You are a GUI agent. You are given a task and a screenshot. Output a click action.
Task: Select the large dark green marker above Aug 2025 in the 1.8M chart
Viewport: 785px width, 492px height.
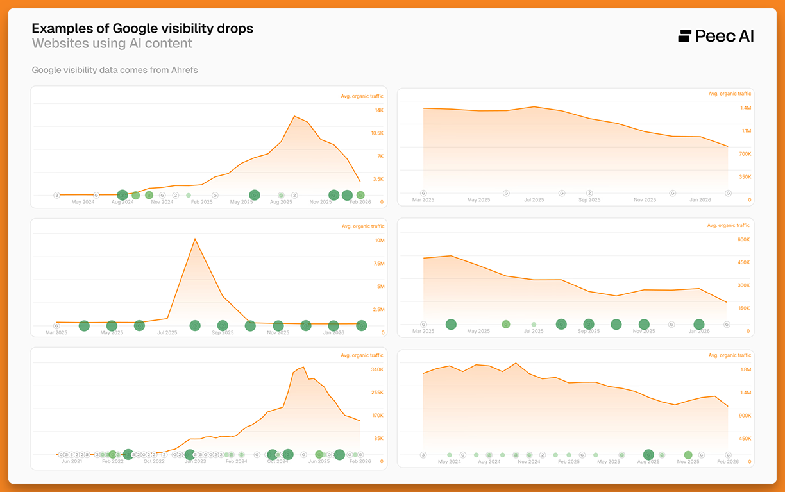pyautogui.click(x=648, y=455)
